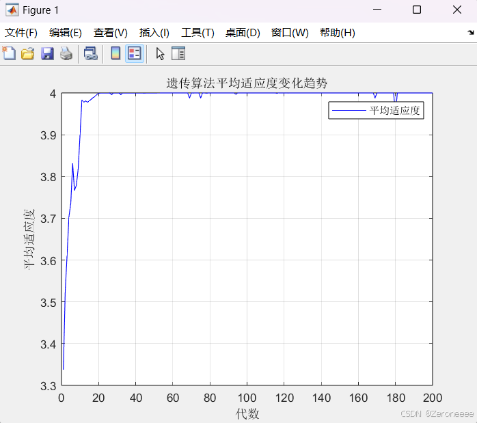Image resolution: width=477 pixels, height=423 pixels.
Task: Insert a colorbar using the toolbar icon
Action: 115,53
